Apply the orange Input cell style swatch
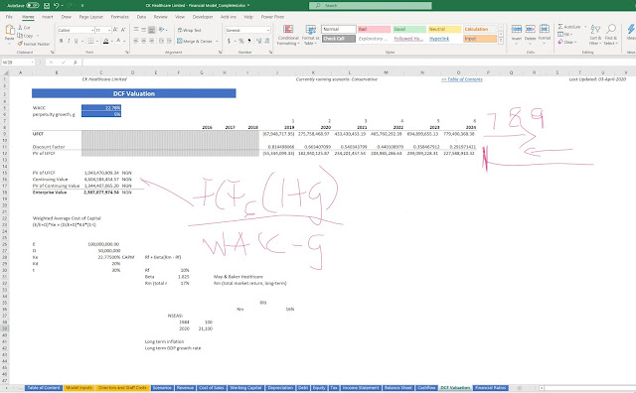The image size is (636, 393). (480, 39)
